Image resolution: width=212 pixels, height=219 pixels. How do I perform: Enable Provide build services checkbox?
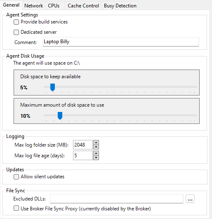16,22
